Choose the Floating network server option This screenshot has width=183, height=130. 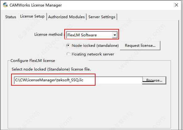tap(68, 54)
